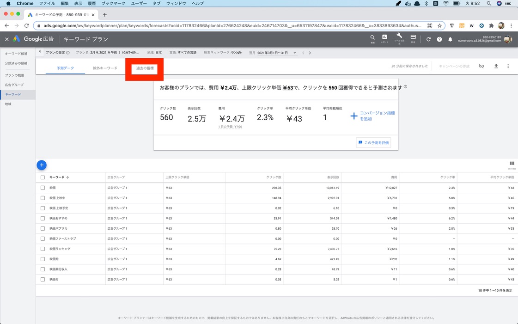Image resolution: width=518 pixels, height=324 pixels.
Task: Click the 言語: すべての言語 setting
Action: (183, 53)
